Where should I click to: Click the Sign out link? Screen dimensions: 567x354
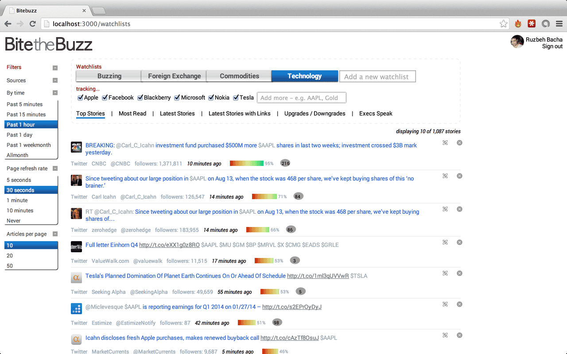(552, 46)
